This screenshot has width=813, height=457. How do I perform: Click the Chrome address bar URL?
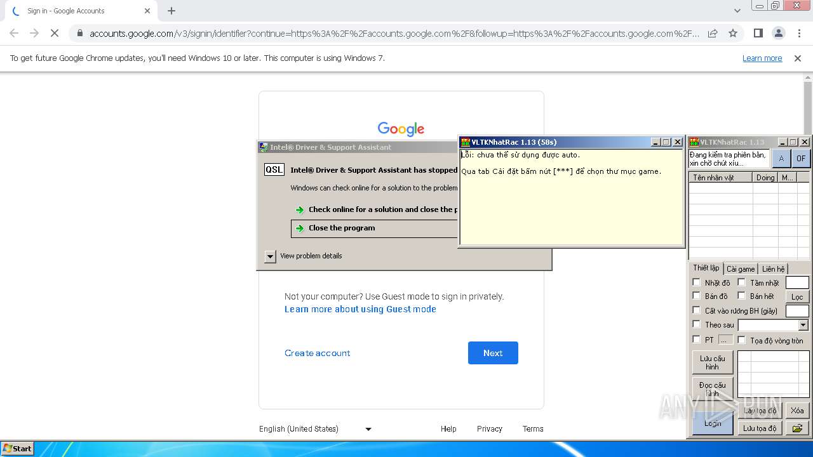(x=394, y=34)
